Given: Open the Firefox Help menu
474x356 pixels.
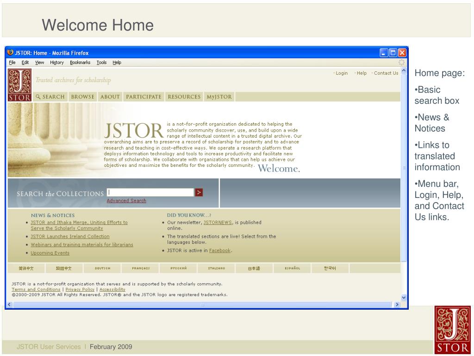Looking at the screenshot, I should pyautogui.click(x=117, y=63).
